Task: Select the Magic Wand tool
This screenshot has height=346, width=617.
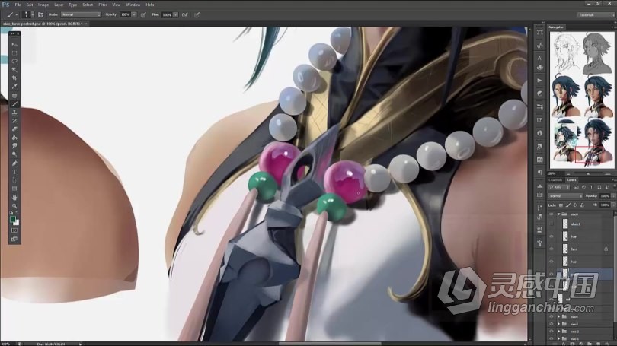Action: (14, 70)
